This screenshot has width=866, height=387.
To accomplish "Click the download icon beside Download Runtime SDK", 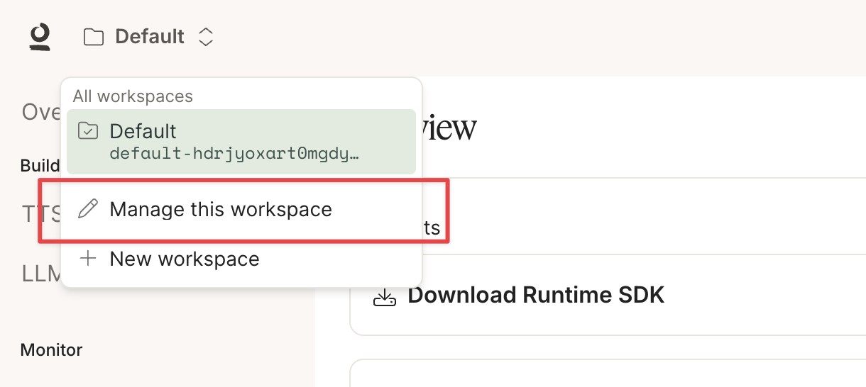I will click(384, 296).
